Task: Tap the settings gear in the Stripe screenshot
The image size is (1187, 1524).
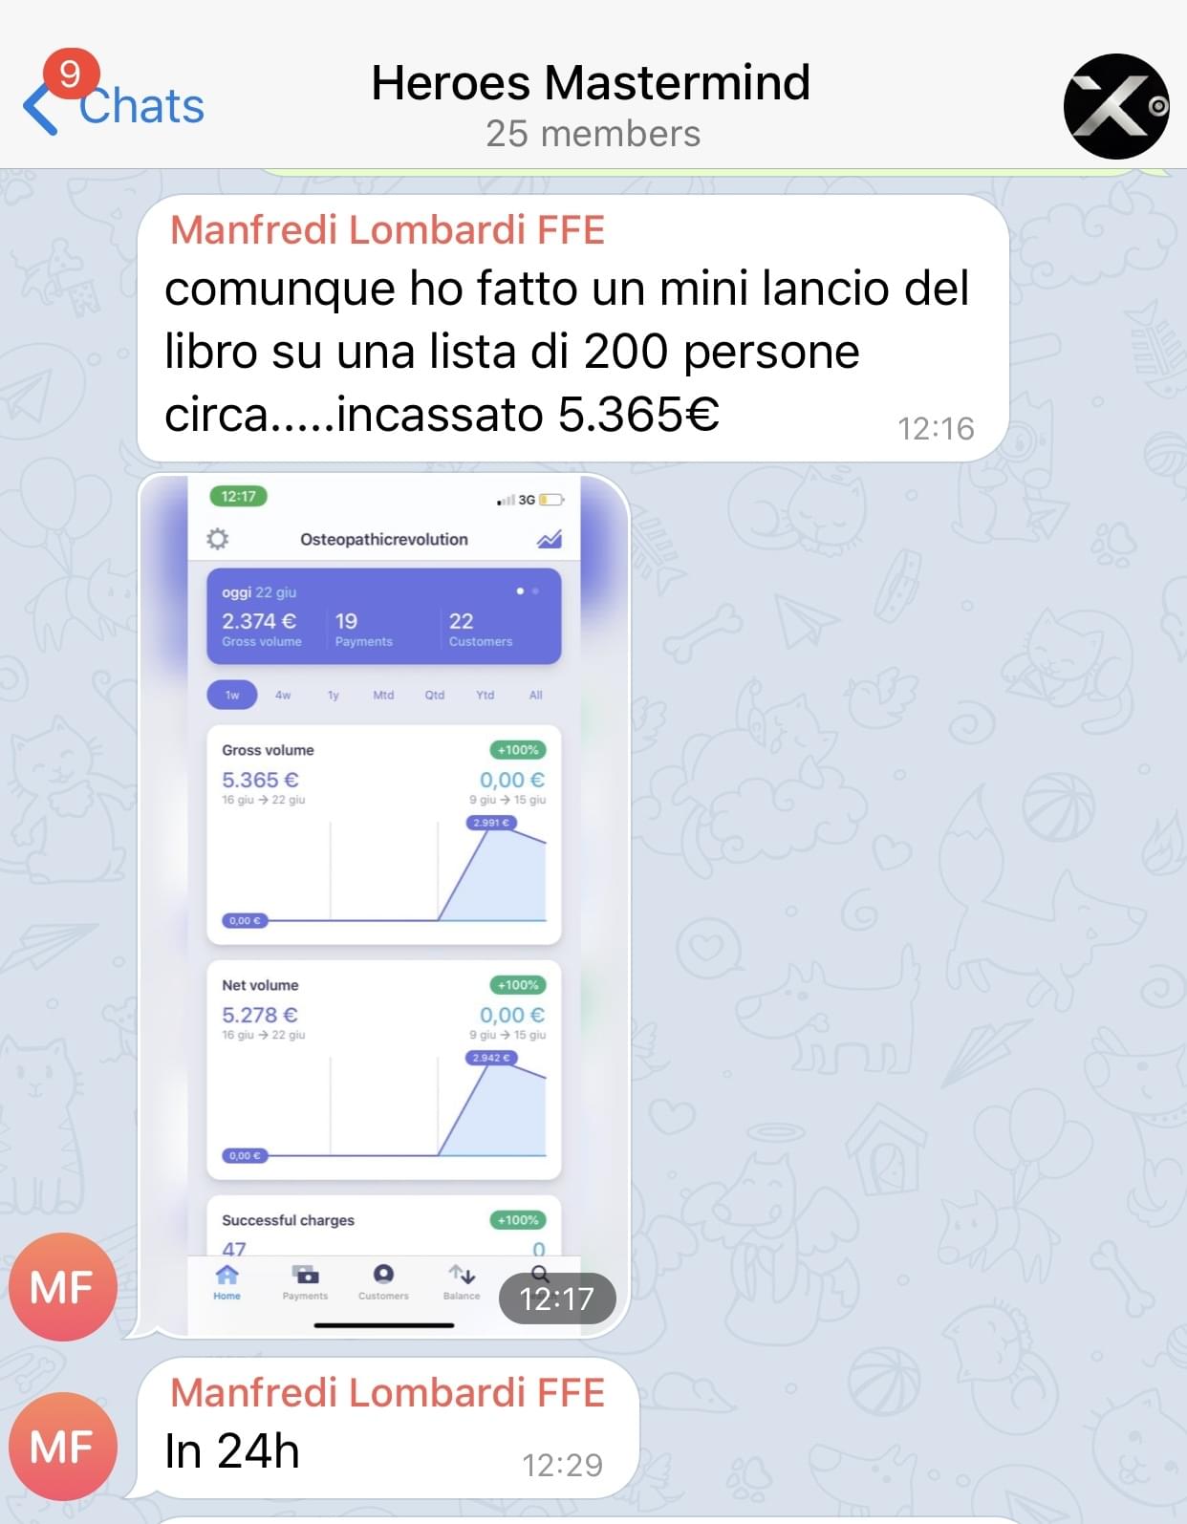Action: pyautogui.click(x=218, y=539)
